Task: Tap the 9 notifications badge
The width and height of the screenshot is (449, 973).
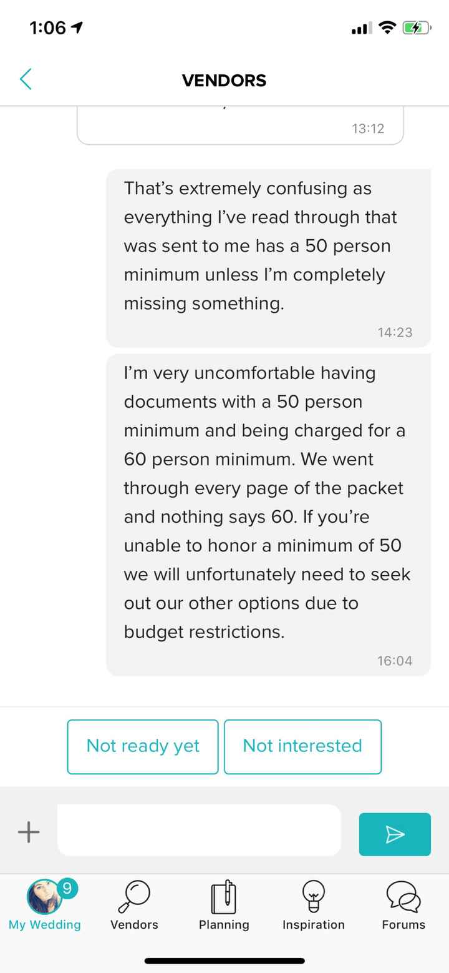Action: [x=68, y=887]
